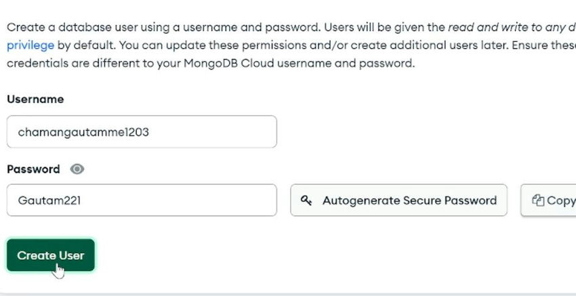Image resolution: width=576 pixels, height=296 pixels.
Task: Place cursor in the 'Gautam221' text
Action: click(49, 200)
